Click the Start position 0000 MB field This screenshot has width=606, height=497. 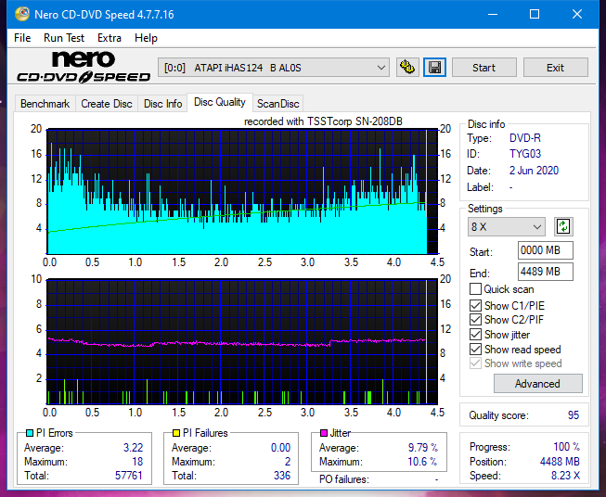point(545,250)
